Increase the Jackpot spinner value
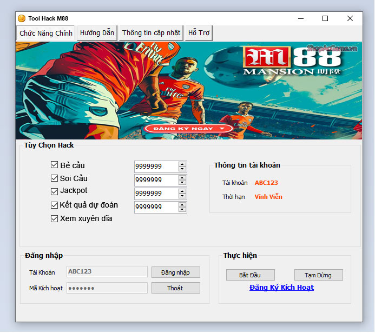The image size is (375, 333). (x=182, y=191)
